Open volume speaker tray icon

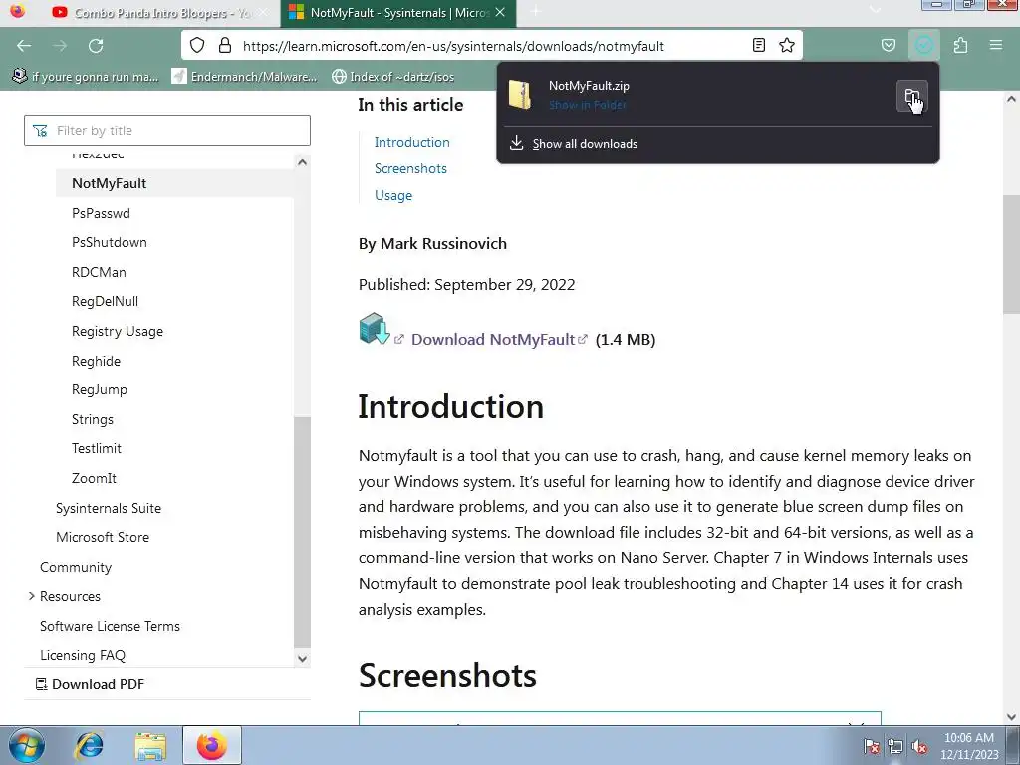pyautogui.click(x=919, y=746)
